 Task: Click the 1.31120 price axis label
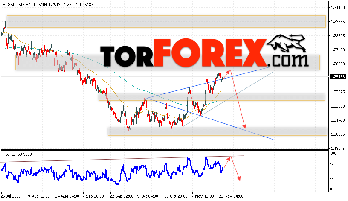point(338,8)
